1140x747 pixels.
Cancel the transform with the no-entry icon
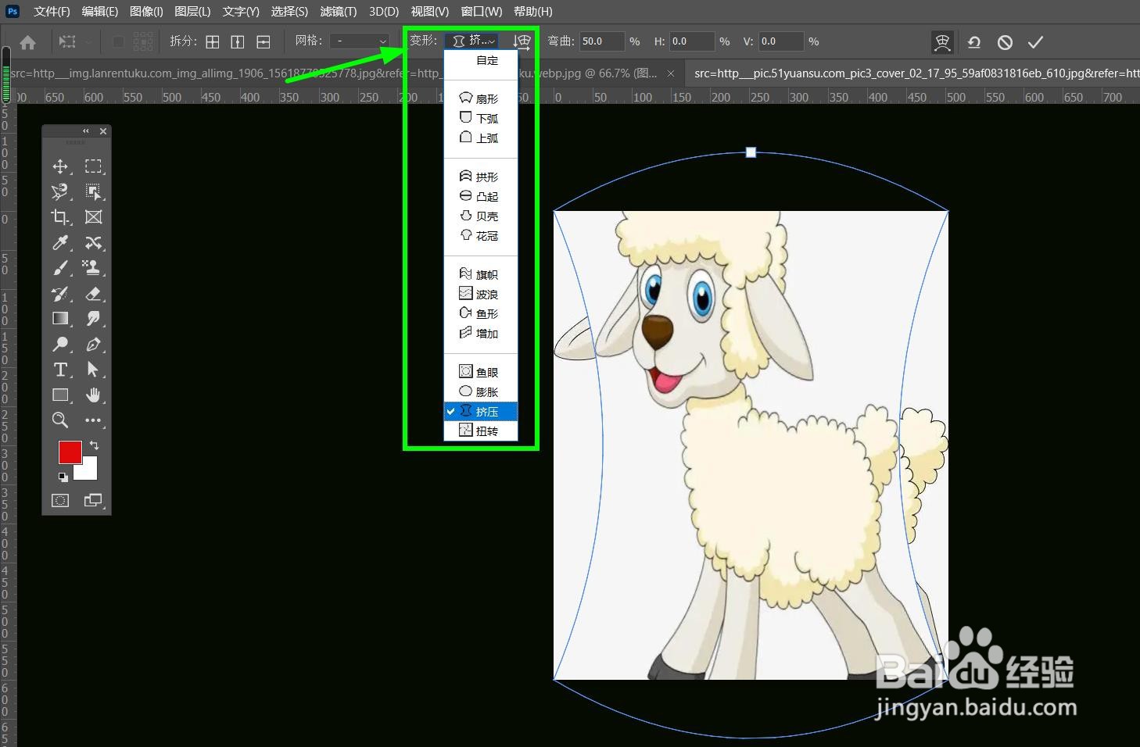(1005, 42)
